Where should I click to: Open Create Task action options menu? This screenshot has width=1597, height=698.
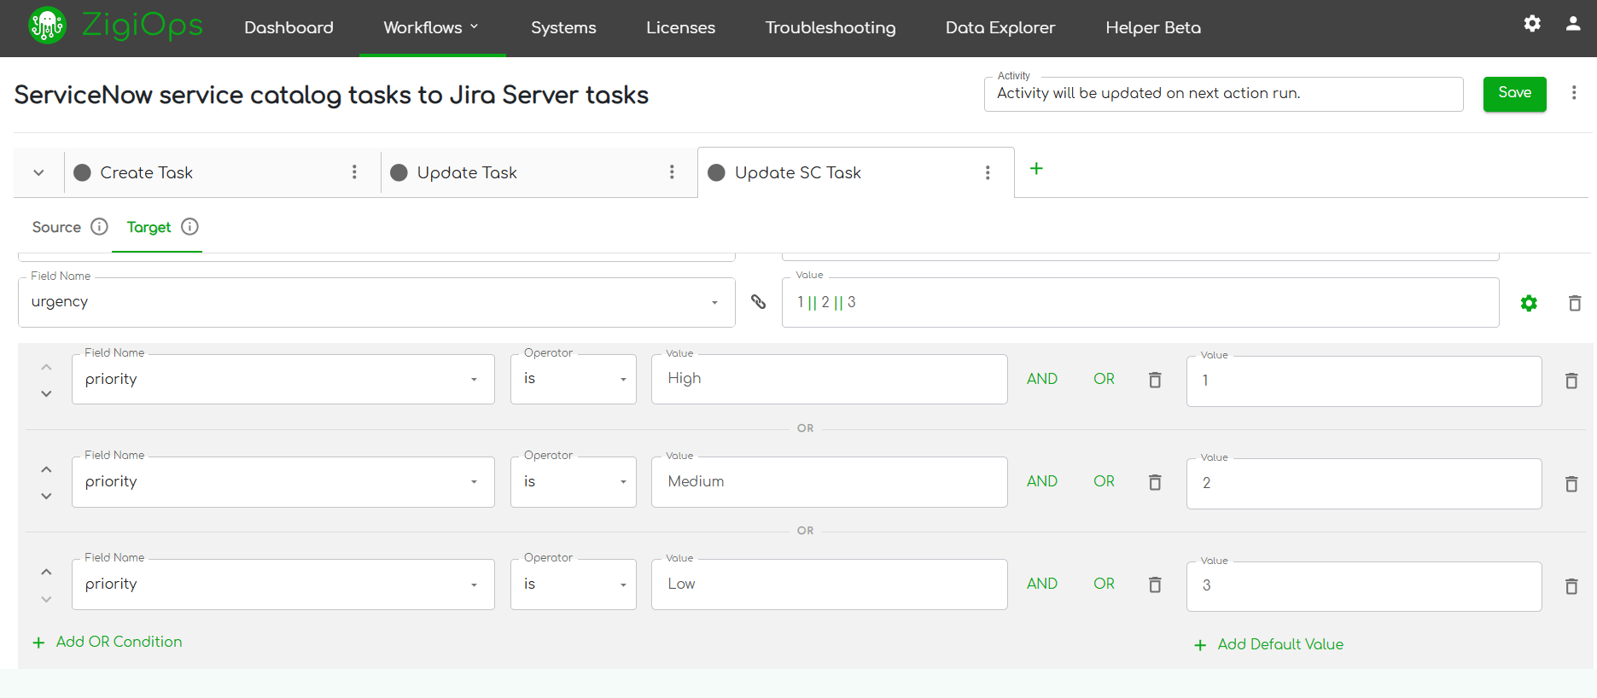[x=354, y=172]
